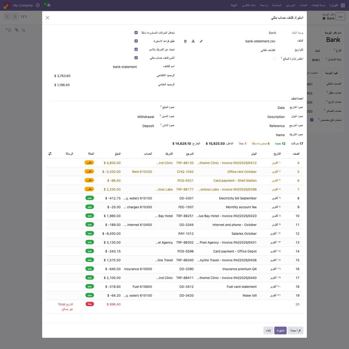
Task: Click the جديد badge for Electricity bill September
Action: coord(90,198)
